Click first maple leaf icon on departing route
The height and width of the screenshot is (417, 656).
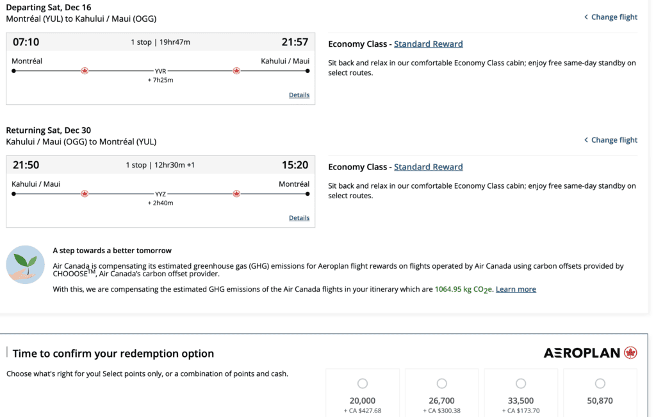click(x=85, y=71)
